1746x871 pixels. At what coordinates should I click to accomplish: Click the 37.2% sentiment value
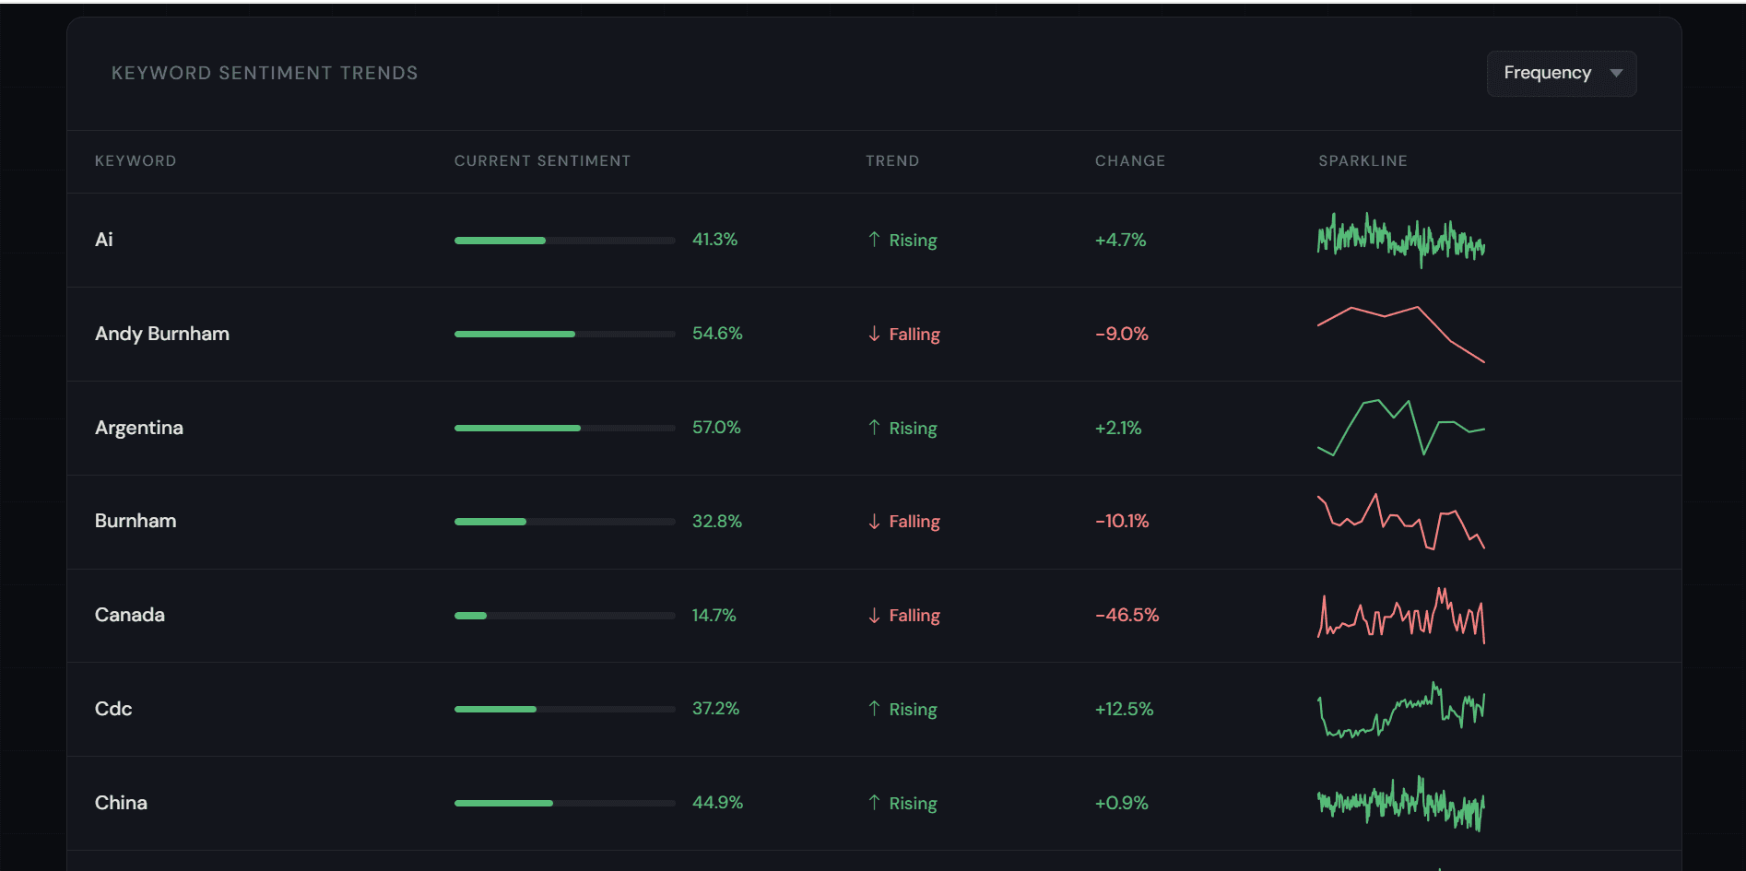click(716, 709)
